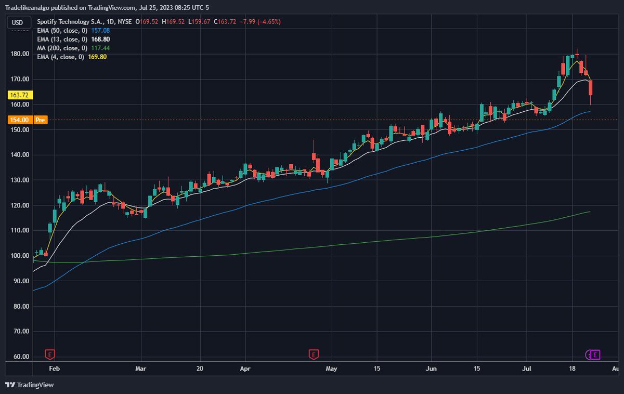Image resolution: width=624 pixels, height=394 pixels.
Task: Open the earnings marker near Feb
Action: [x=50, y=355]
